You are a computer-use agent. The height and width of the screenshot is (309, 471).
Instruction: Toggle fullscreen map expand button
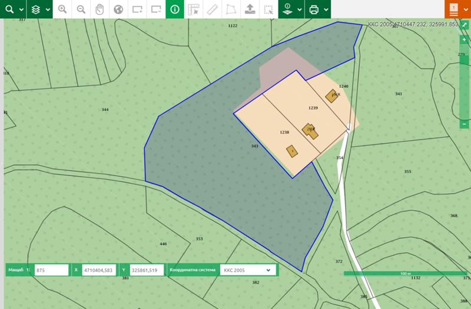(464, 25)
